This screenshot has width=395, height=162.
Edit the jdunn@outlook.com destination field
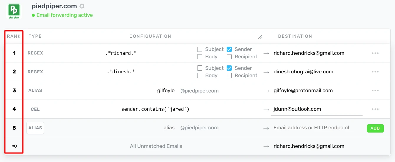click(x=316, y=109)
